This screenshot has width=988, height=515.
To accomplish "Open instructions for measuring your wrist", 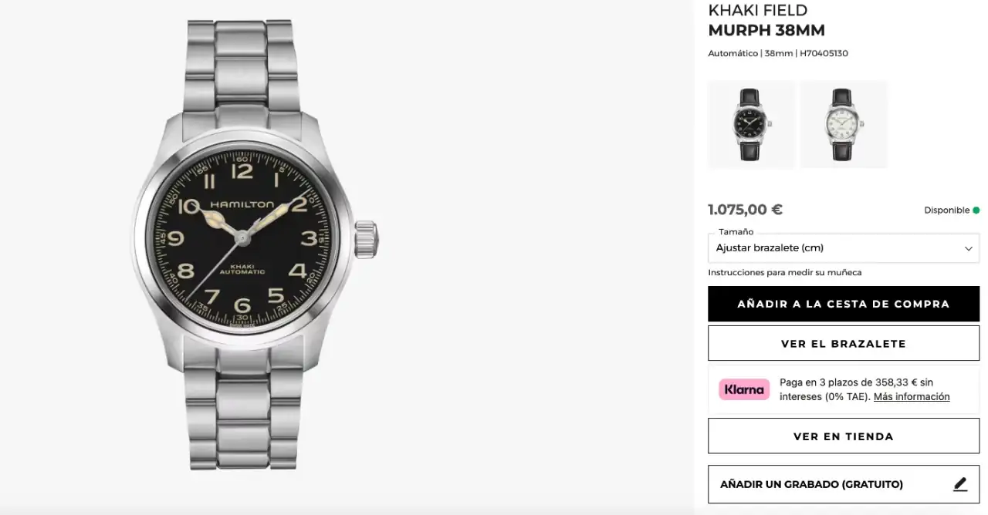I will (784, 272).
